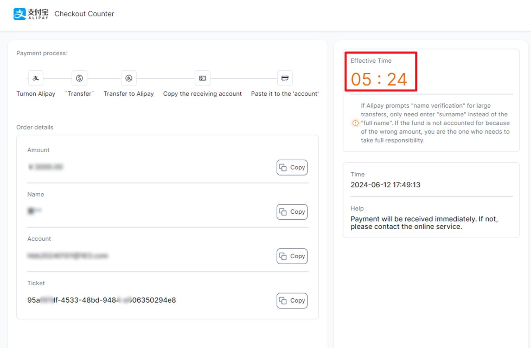Image resolution: width=531 pixels, height=348 pixels.
Task: Select the dollar-sign 'Transfer' step icon
Action: (x=79, y=78)
